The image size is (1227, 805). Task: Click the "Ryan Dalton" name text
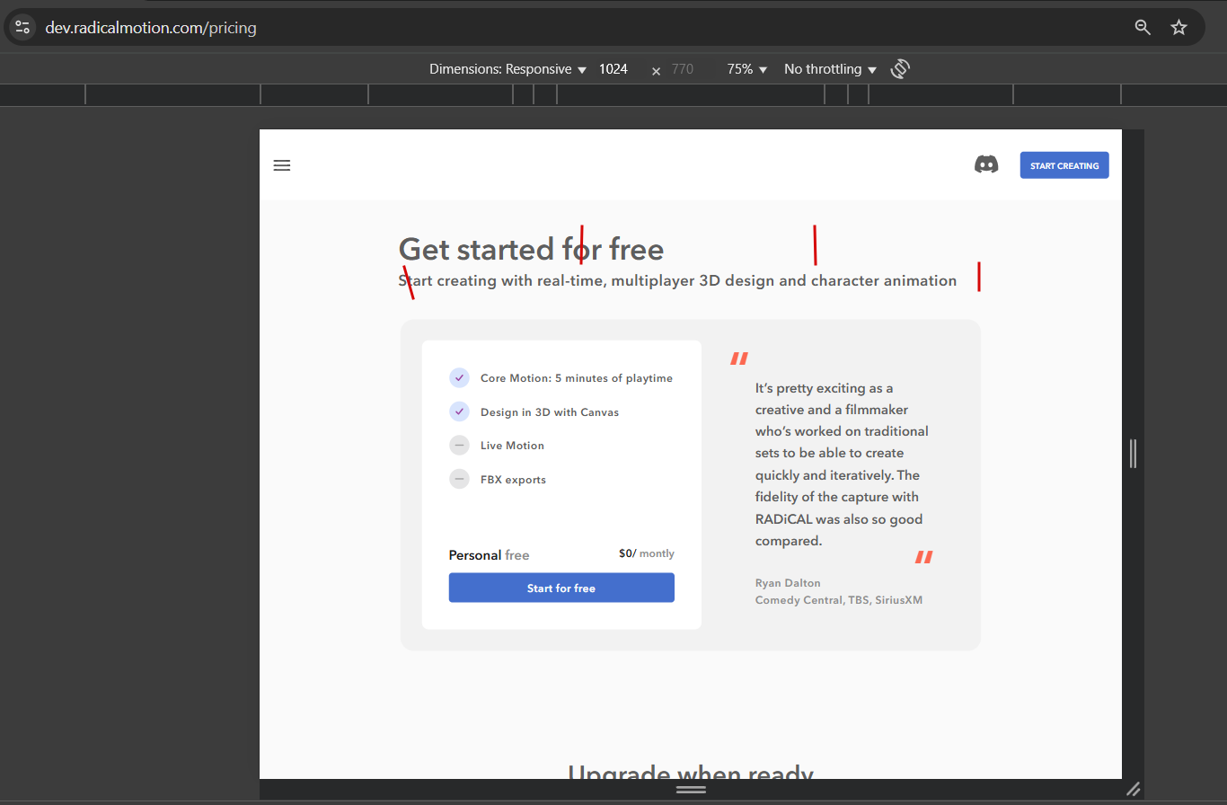[x=788, y=583]
